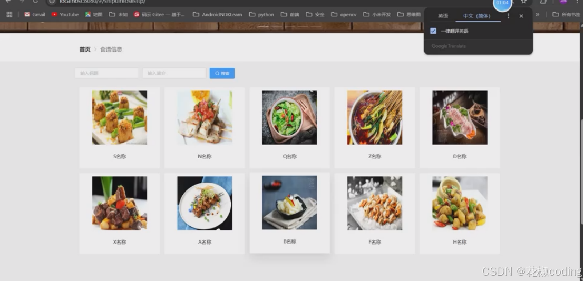This screenshot has height=282, width=584.
Task: Open the 前端 bookmark folder
Action: (x=290, y=15)
